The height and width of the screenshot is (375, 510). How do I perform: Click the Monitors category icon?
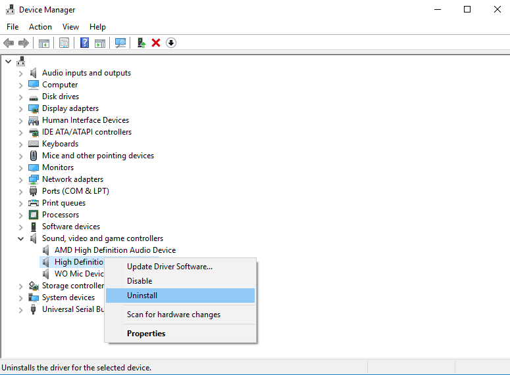[33, 168]
